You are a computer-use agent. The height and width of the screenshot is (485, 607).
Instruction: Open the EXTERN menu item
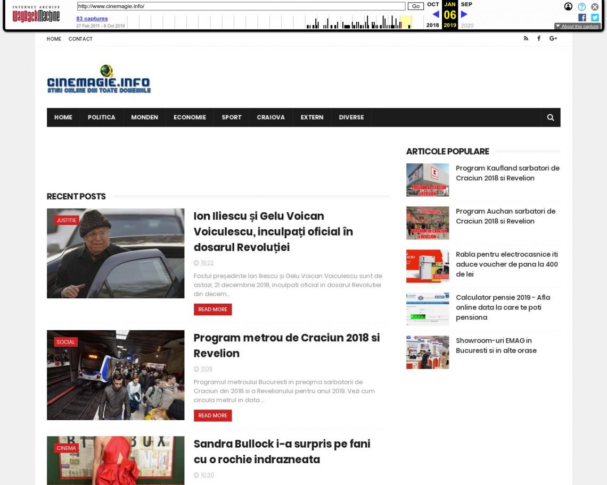312,118
